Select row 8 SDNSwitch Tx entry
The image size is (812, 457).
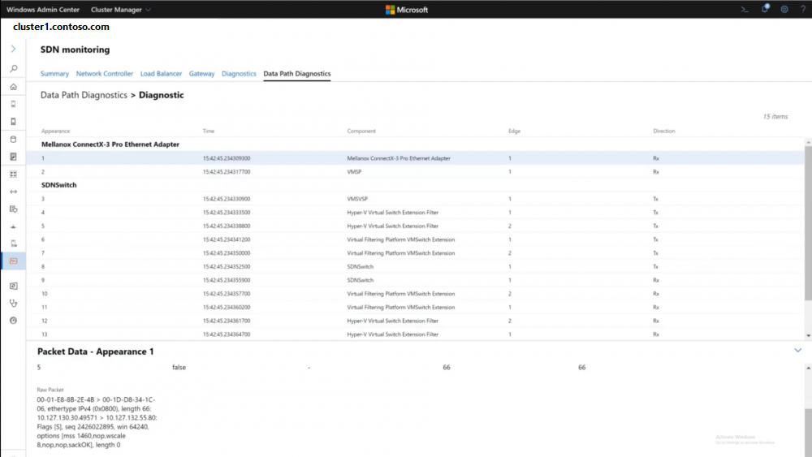click(x=415, y=266)
